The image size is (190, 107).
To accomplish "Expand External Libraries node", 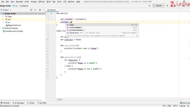I will coord(1,28).
